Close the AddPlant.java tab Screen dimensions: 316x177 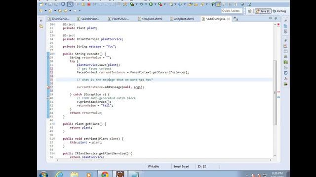click(x=229, y=19)
